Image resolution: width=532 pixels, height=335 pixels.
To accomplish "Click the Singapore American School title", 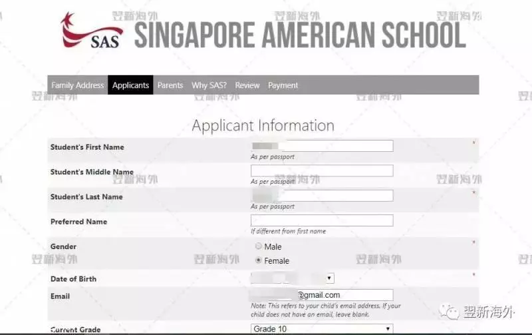I will pos(301,35).
